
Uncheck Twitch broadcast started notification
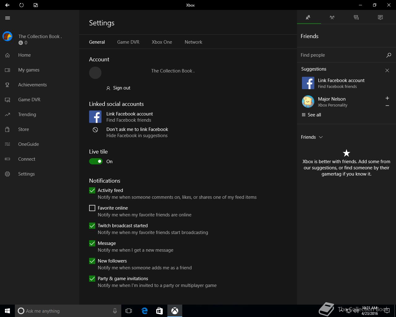click(92, 226)
